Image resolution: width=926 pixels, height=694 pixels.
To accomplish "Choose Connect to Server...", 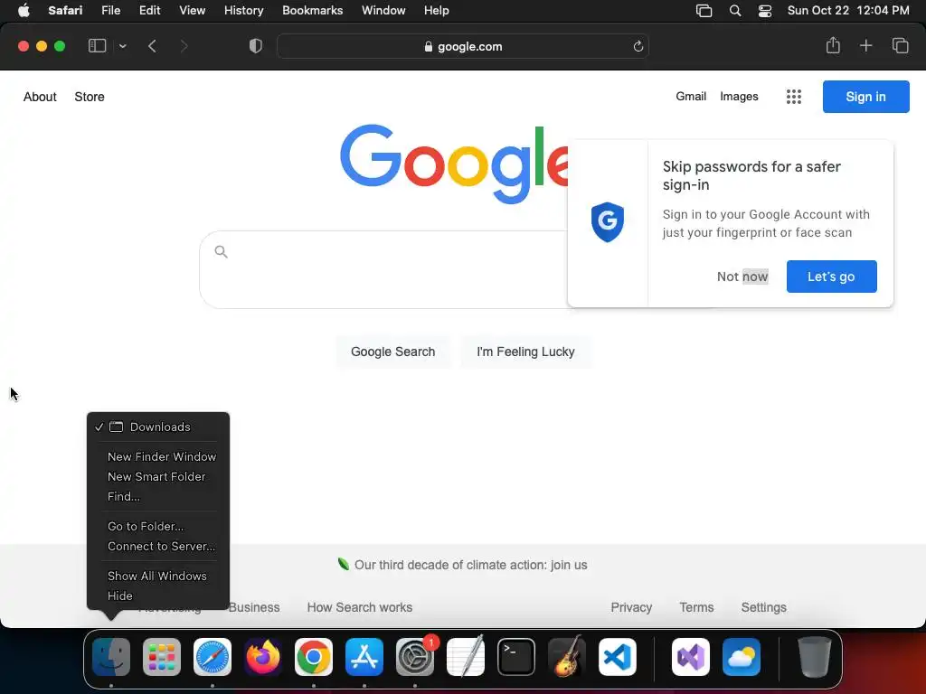I will [x=158, y=547].
